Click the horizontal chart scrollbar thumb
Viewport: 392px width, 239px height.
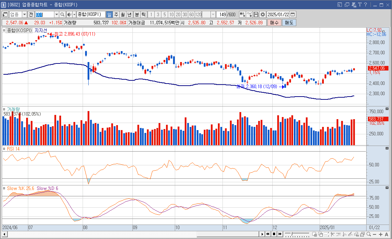(x=228, y=234)
